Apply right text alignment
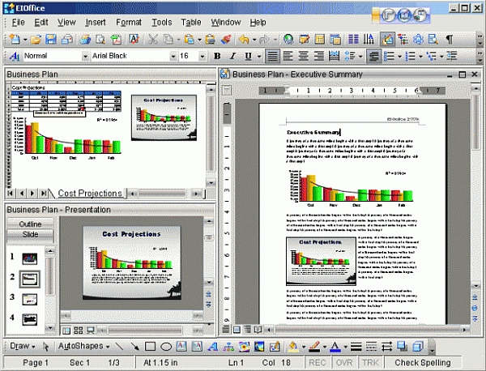 pyautogui.click(x=319, y=56)
